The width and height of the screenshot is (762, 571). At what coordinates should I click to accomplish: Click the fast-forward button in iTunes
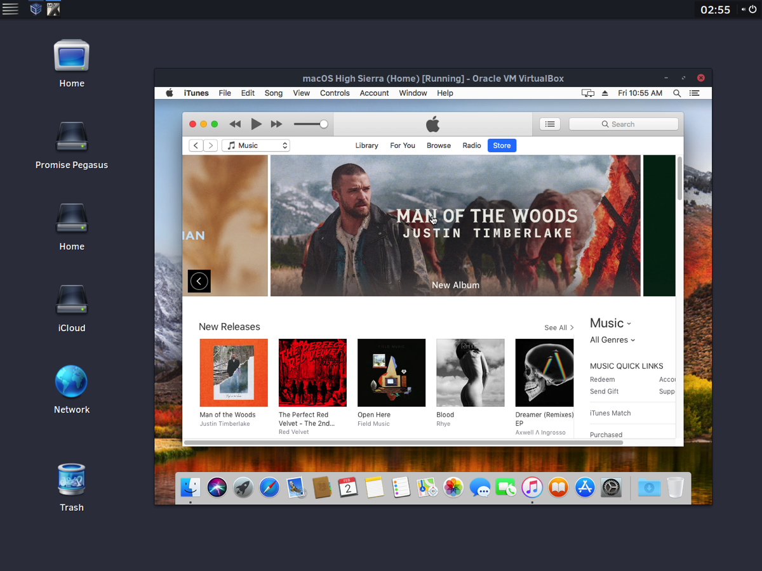(x=276, y=124)
